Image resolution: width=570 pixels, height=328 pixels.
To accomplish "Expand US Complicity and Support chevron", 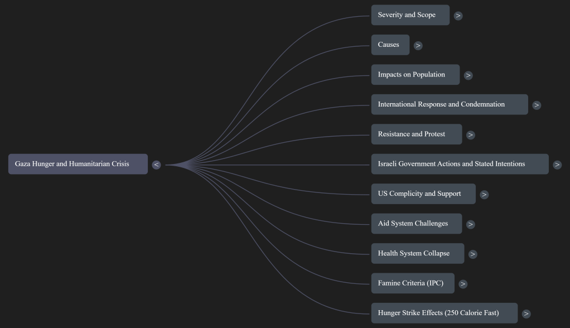I will [x=484, y=195].
